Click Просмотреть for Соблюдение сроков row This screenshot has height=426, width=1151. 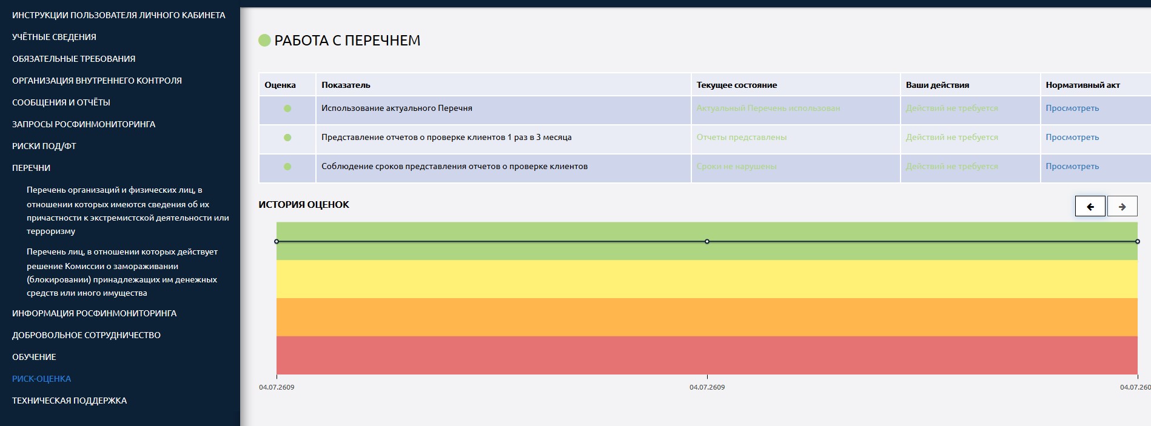coord(1072,167)
